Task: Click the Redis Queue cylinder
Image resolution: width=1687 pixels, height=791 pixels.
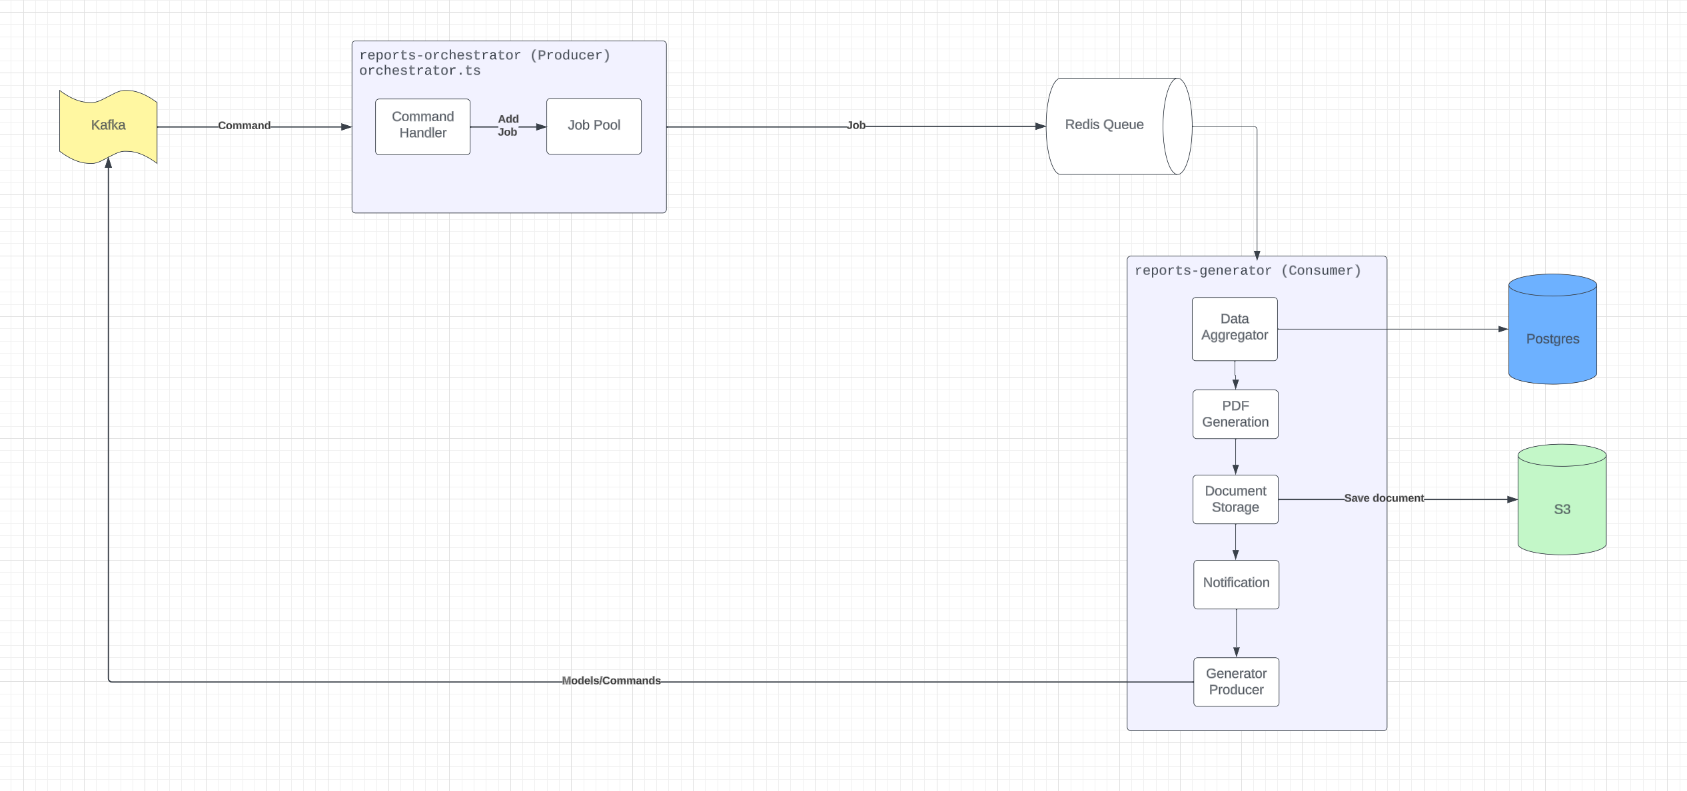Action: (x=1106, y=125)
